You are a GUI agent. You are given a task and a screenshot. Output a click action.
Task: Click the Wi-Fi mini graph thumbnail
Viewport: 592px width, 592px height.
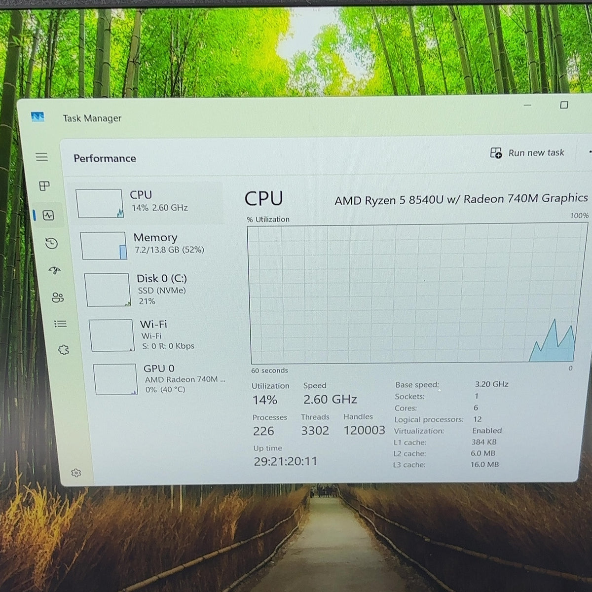click(x=111, y=335)
